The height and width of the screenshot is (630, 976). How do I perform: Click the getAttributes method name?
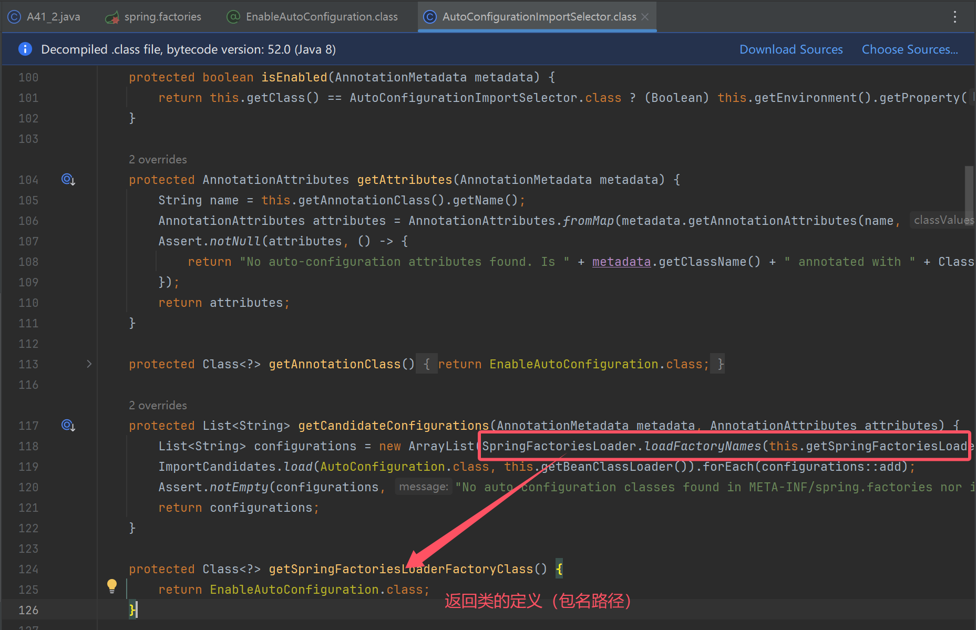pos(405,180)
